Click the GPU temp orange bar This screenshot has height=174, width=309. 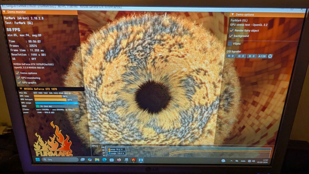48,96
